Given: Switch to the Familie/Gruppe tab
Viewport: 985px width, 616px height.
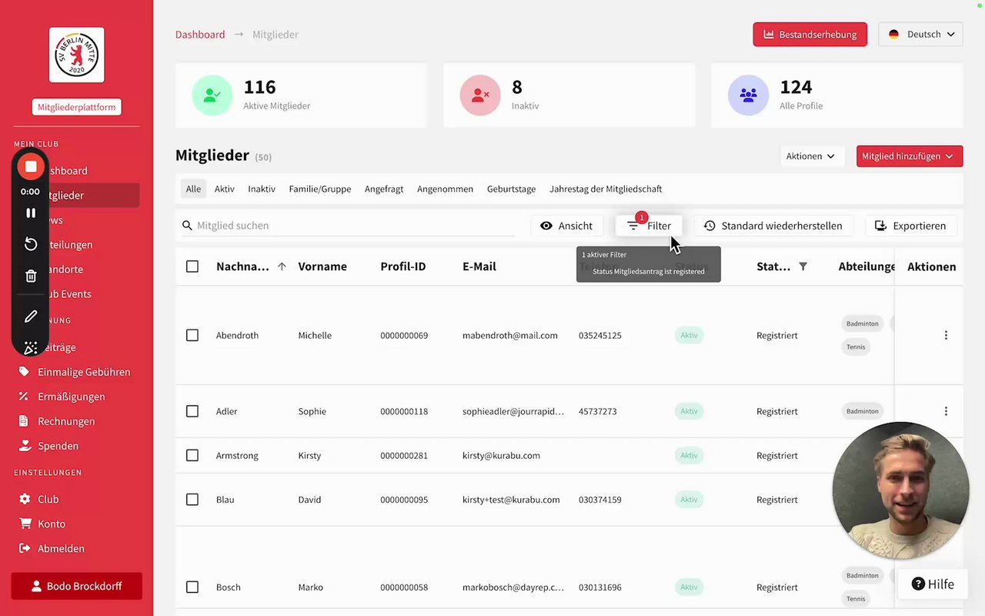Looking at the screenshot, I should (320, 189).
